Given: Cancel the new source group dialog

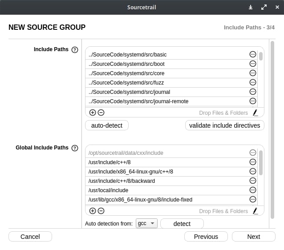Looking at the screenshot, I should (x=30, y=237).
